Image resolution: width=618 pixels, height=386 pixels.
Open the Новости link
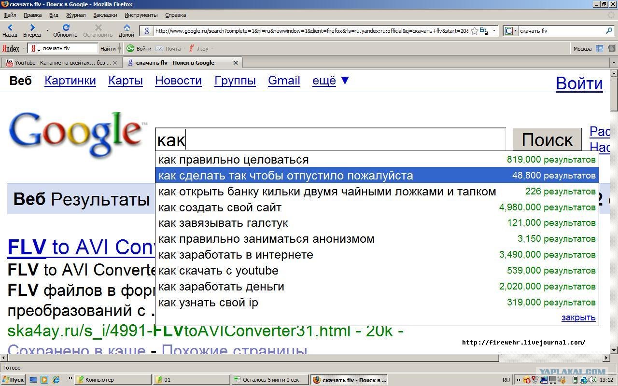(x=178, y=81)
